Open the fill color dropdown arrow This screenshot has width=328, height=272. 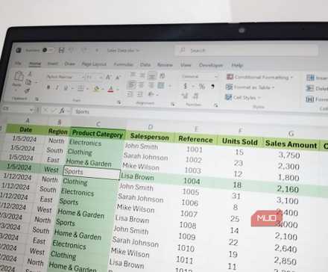tap(103, 89)
